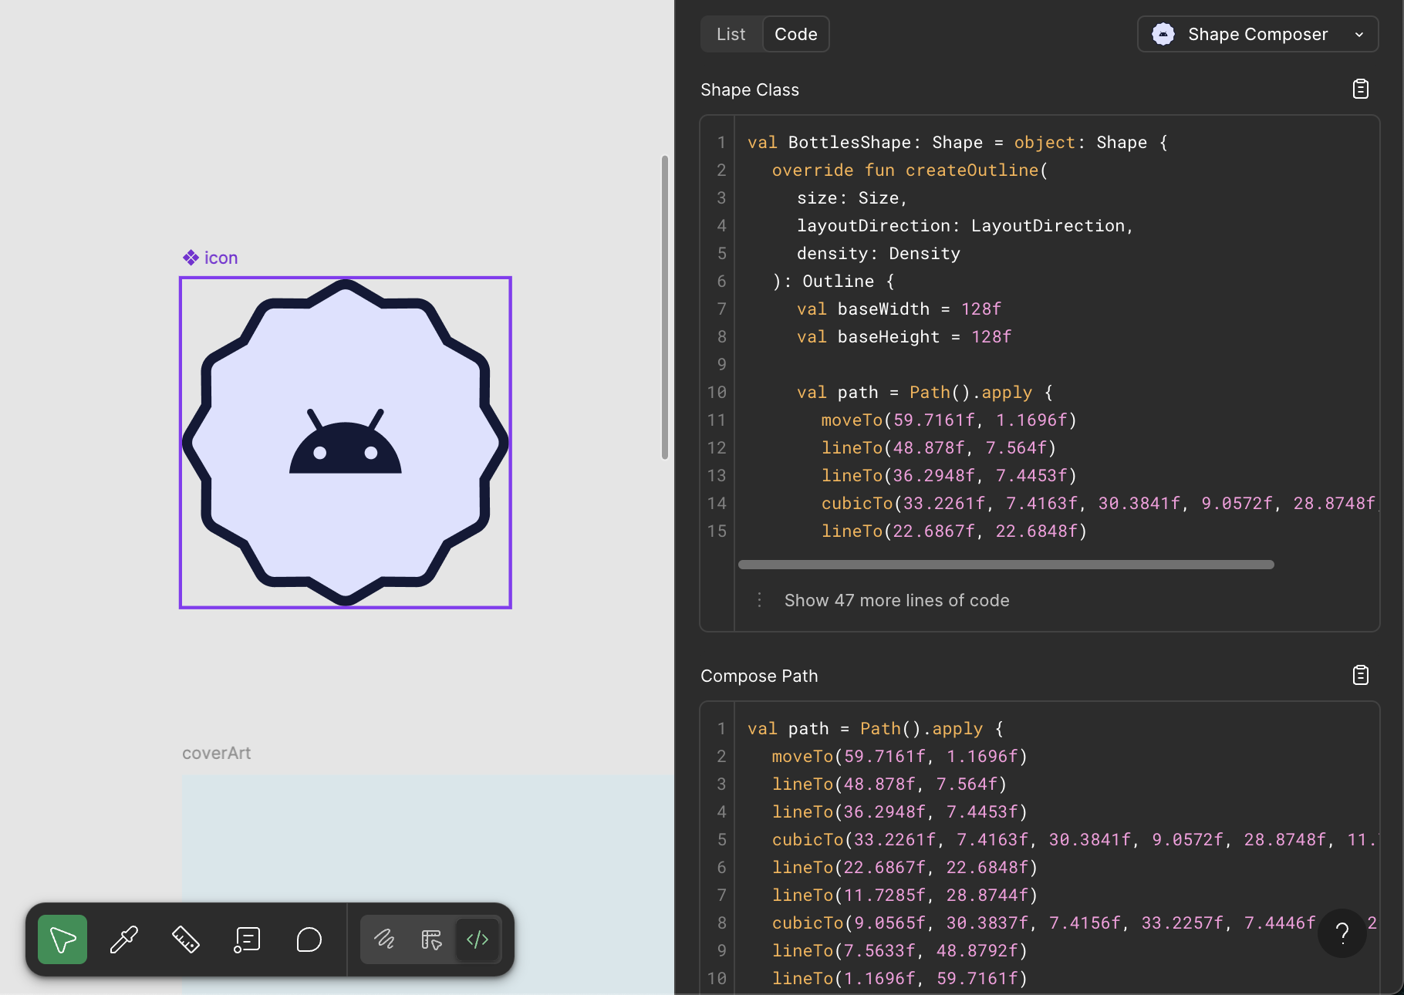The height and width of the screenshot is (995, 1404).
Task: Click the horizontal code scrollbar
Action: coord(1006,565)
